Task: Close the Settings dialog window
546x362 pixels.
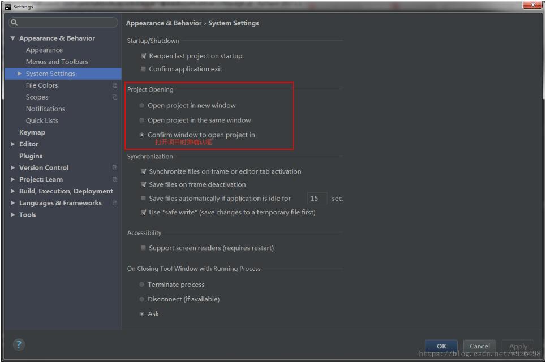Action: pyautogui.click(x=532, y=5)
